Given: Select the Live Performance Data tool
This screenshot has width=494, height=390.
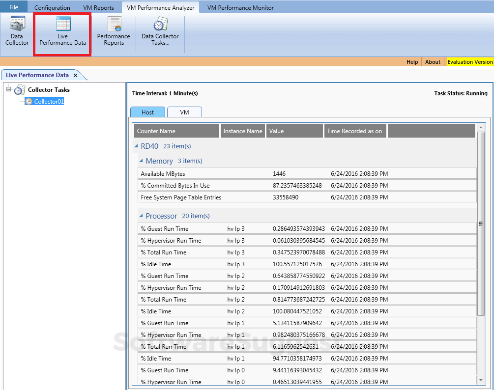Looking at the screenshot, I should tap(62, 32).
